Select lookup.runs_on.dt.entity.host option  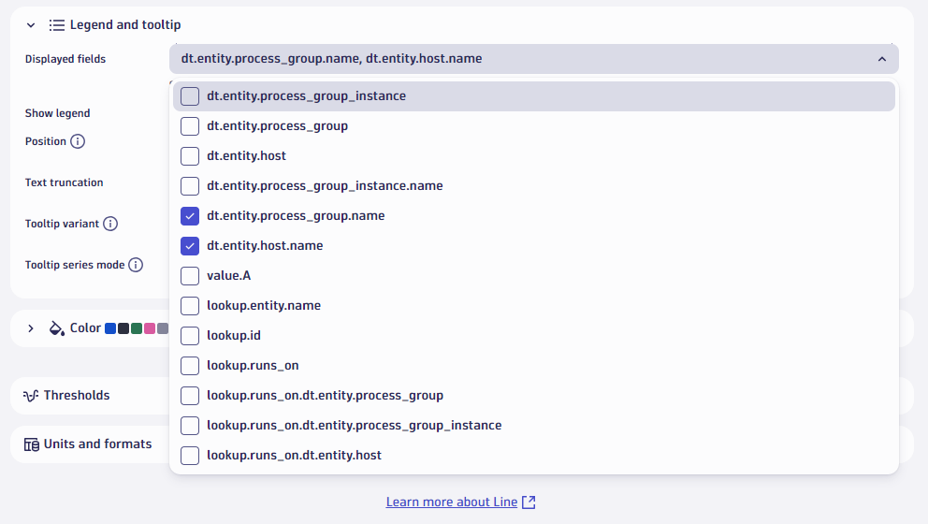click(293, 456)
